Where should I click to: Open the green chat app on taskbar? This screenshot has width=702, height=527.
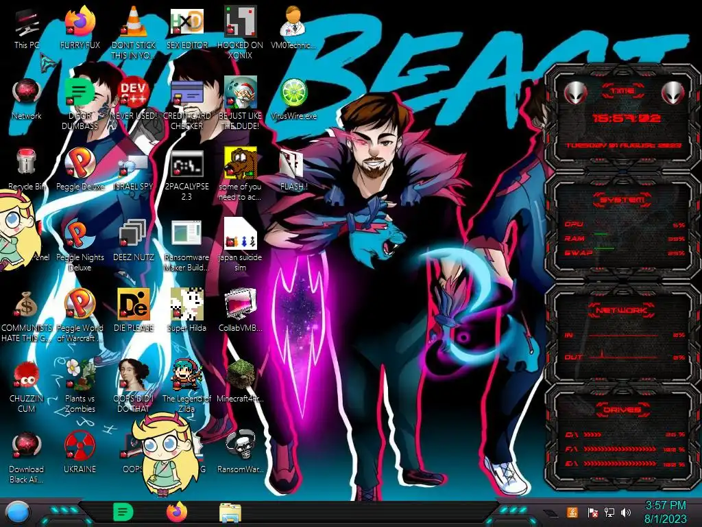(x=123, y=512)
